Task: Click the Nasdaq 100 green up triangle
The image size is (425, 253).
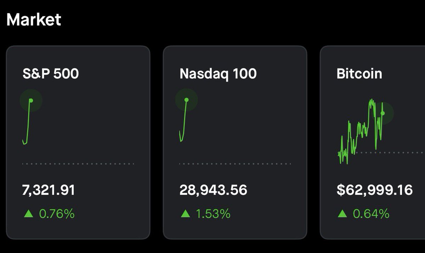Action: [185, 214]
